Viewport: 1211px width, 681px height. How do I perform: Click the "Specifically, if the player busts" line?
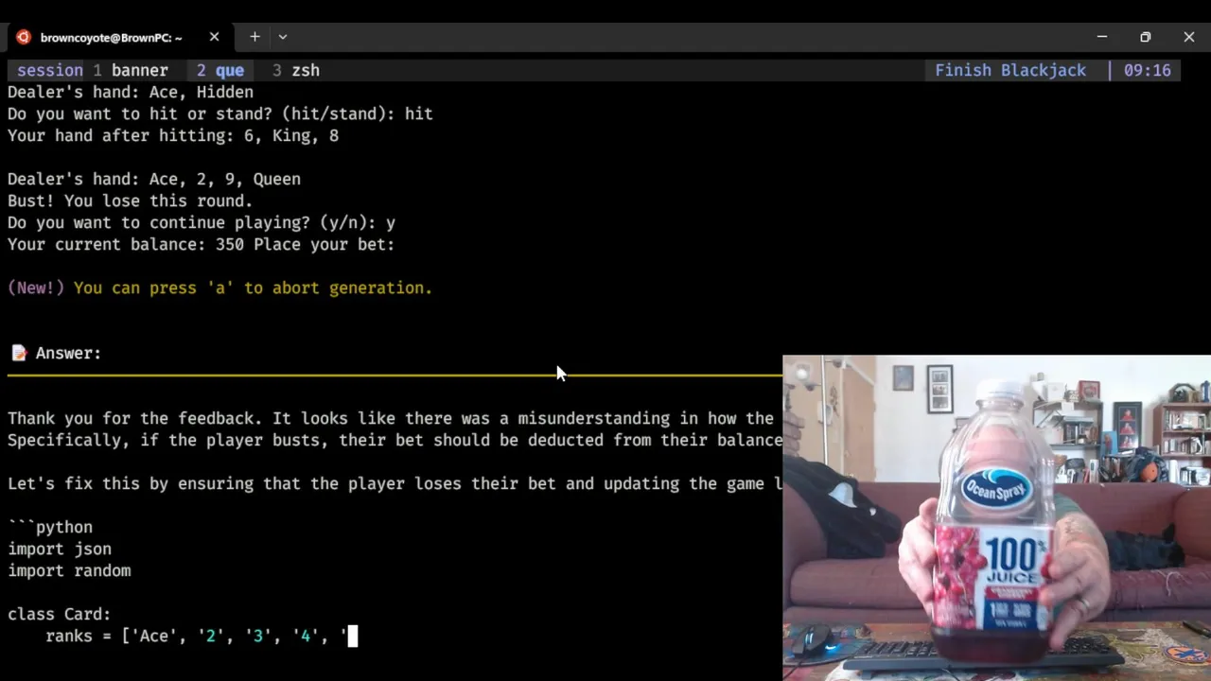pyautogui.click(x=395, y=440)
